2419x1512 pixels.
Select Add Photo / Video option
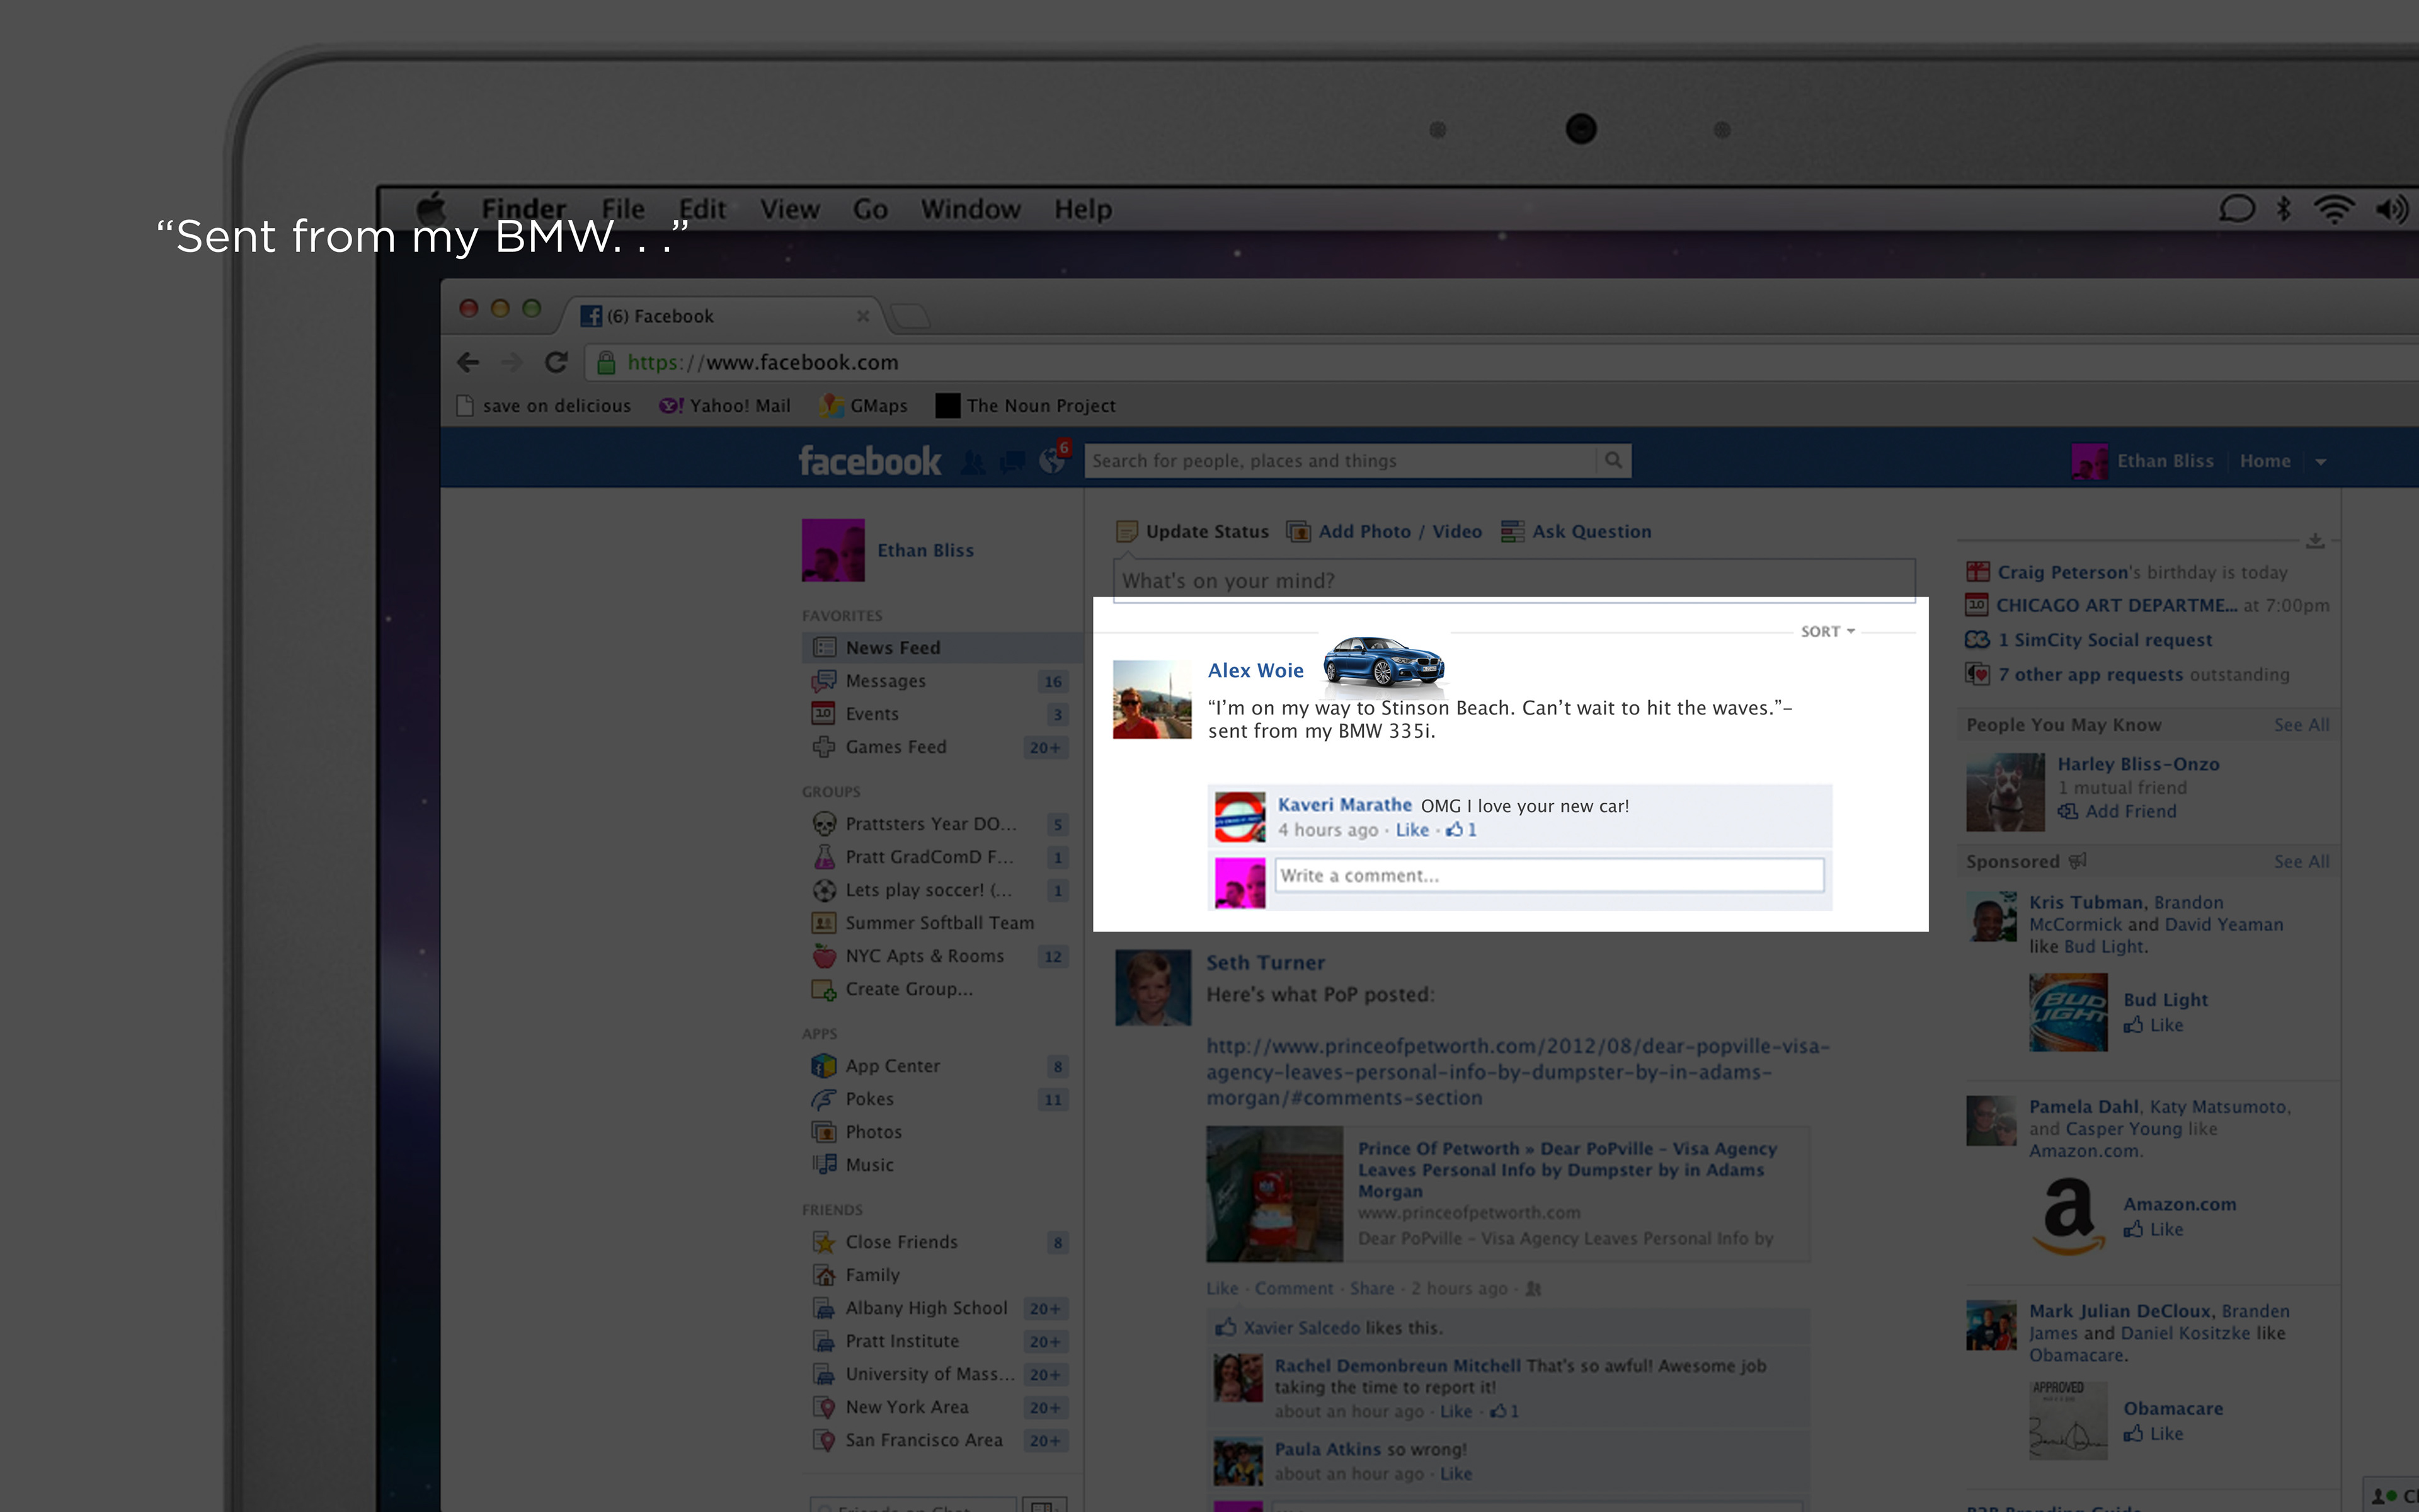1385,532
